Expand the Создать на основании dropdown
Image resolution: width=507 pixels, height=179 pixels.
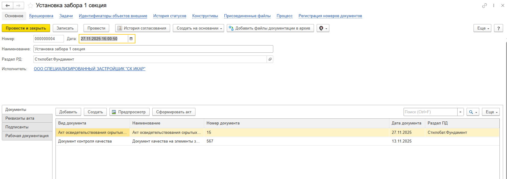198,28
